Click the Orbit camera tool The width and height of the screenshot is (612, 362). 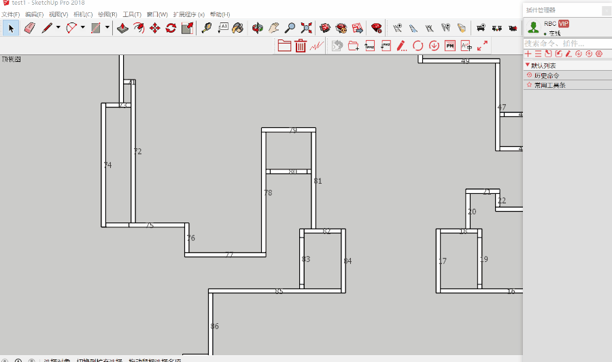click(258, 28)
